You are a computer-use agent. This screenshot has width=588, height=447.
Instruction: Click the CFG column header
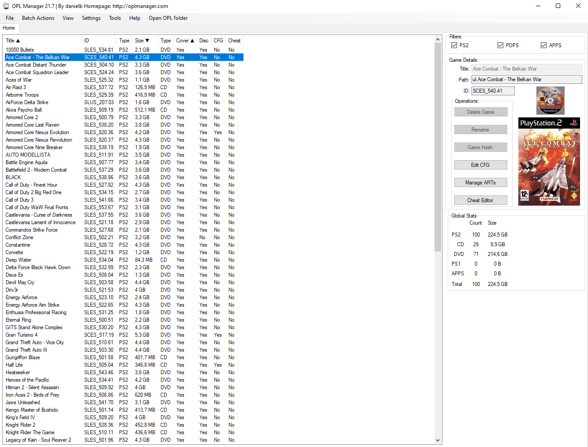coord(218,41)
